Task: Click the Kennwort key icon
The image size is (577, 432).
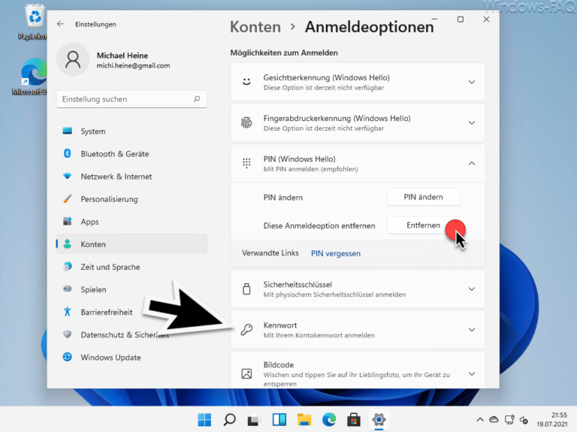Action: 246,329
